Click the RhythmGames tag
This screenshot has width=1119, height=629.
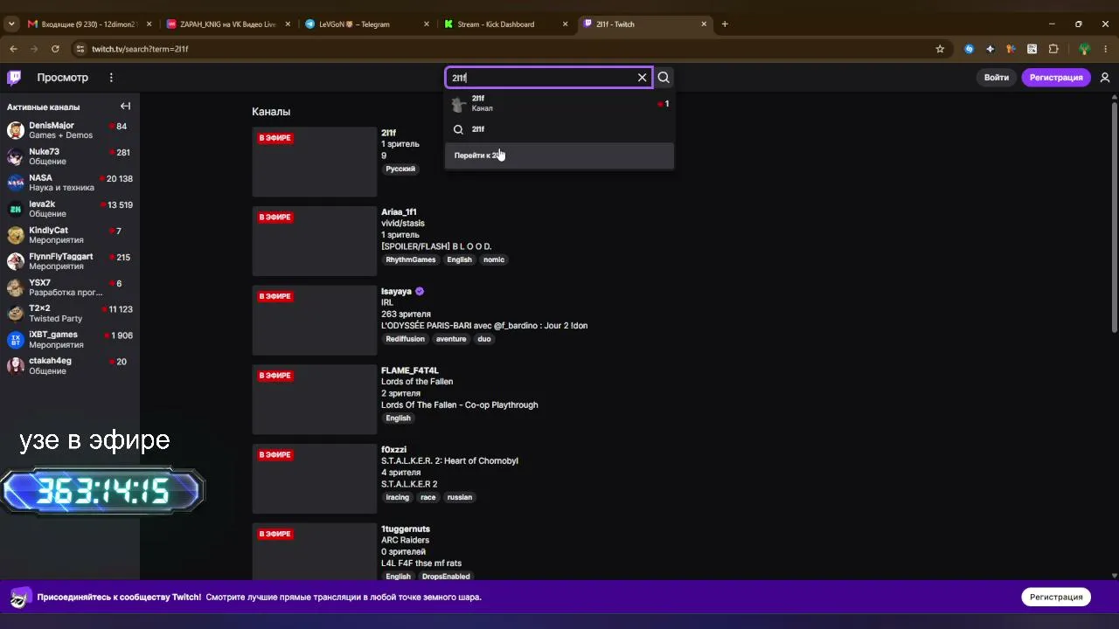[411, 259]
